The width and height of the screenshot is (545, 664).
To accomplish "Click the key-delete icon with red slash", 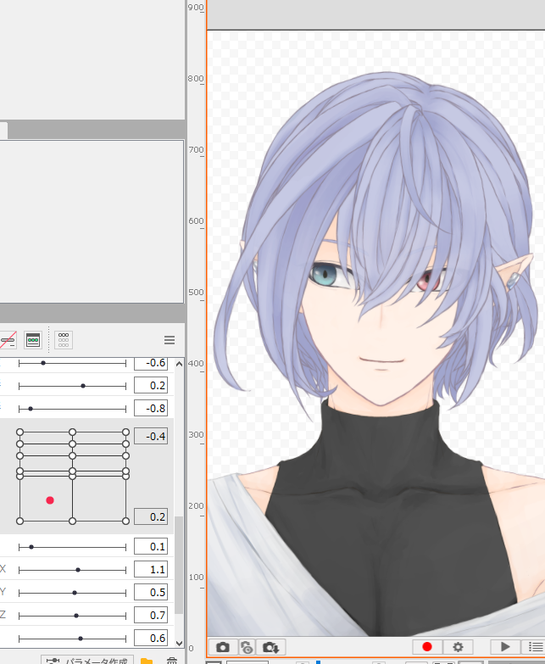I will [x=8, y=340].
